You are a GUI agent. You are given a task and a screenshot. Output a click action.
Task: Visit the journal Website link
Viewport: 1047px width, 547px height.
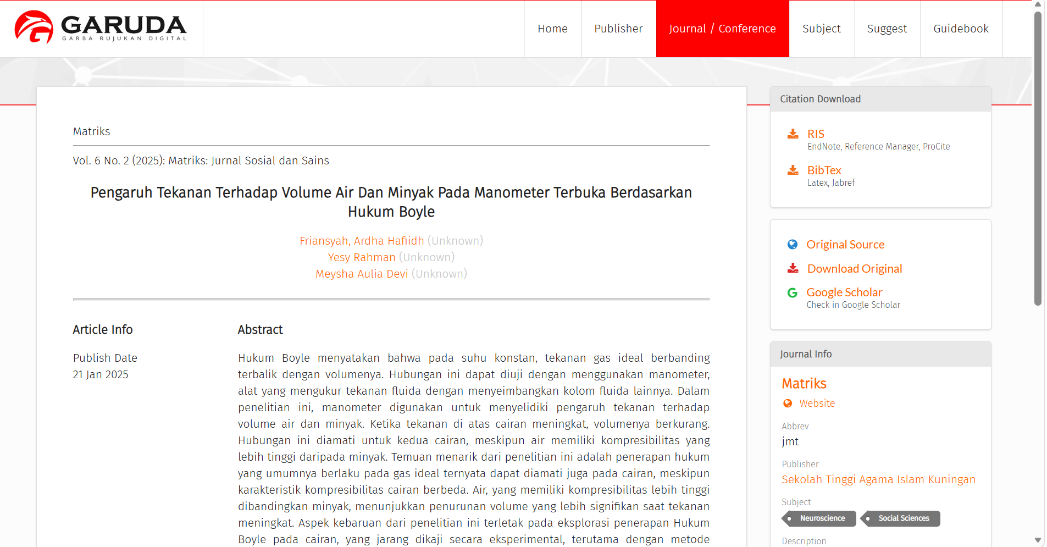817,404
